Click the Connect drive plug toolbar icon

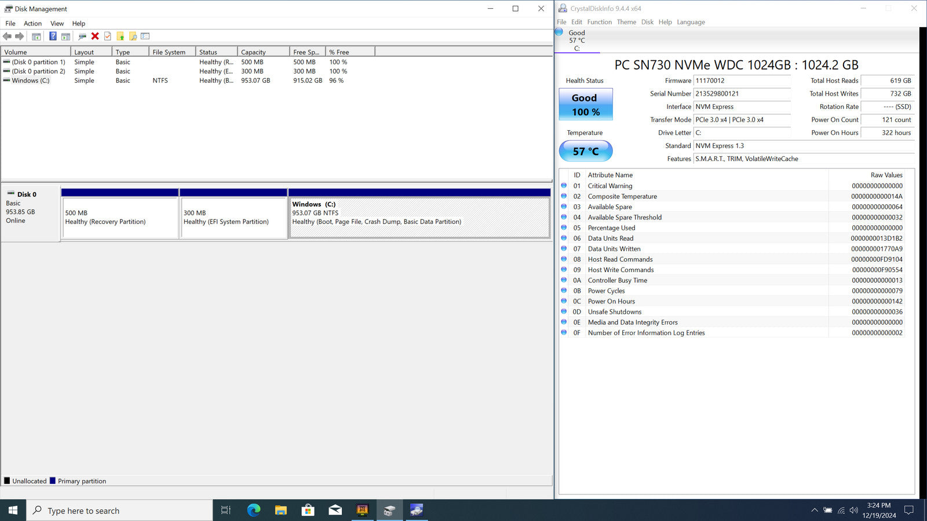tap(82, 36)
